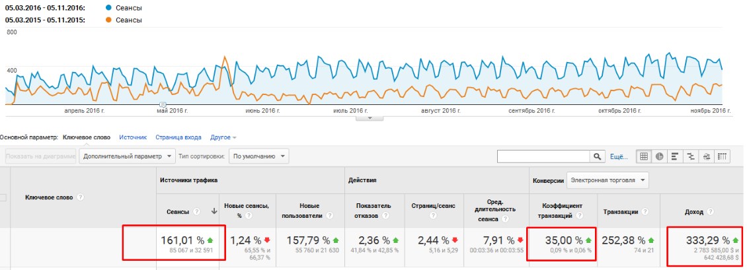Click the июнь 2016 г. axis label
The image size is (747, 270).
[x=262, y=111]
